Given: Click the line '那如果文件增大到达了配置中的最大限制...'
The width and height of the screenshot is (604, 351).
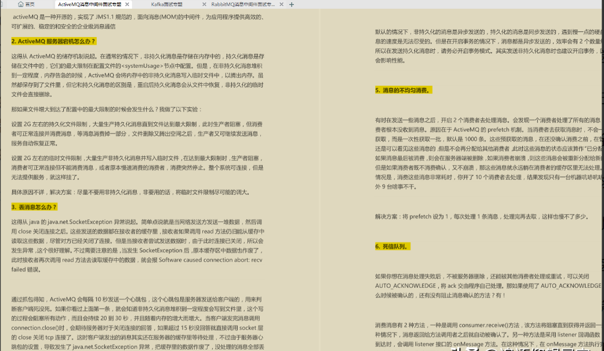Looking at the screenshot, I should click(x=106, y=109).
